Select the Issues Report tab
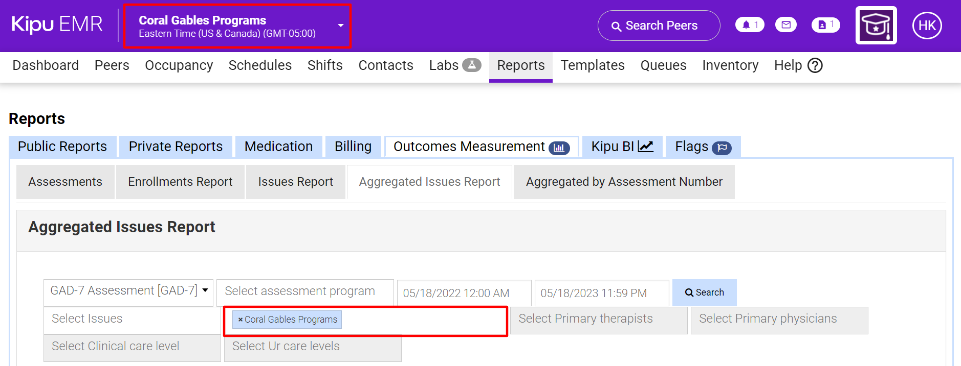 295,182
